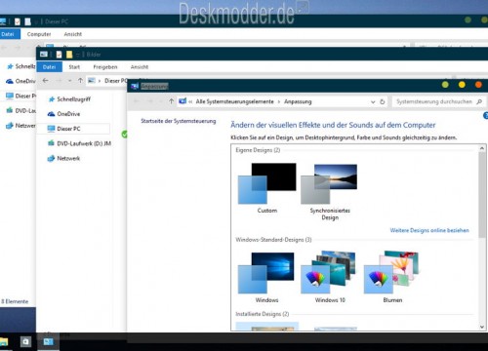Select the Custom theme thumbnail
Screen dimensions: 488x351
click(267, 183)
